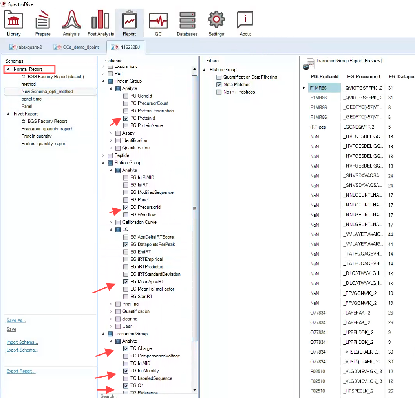The height and width of the screenshot is (398, 415).
Task: Uncheck the EG.MeanApexRT column
Action: click(x=126, y=282)
